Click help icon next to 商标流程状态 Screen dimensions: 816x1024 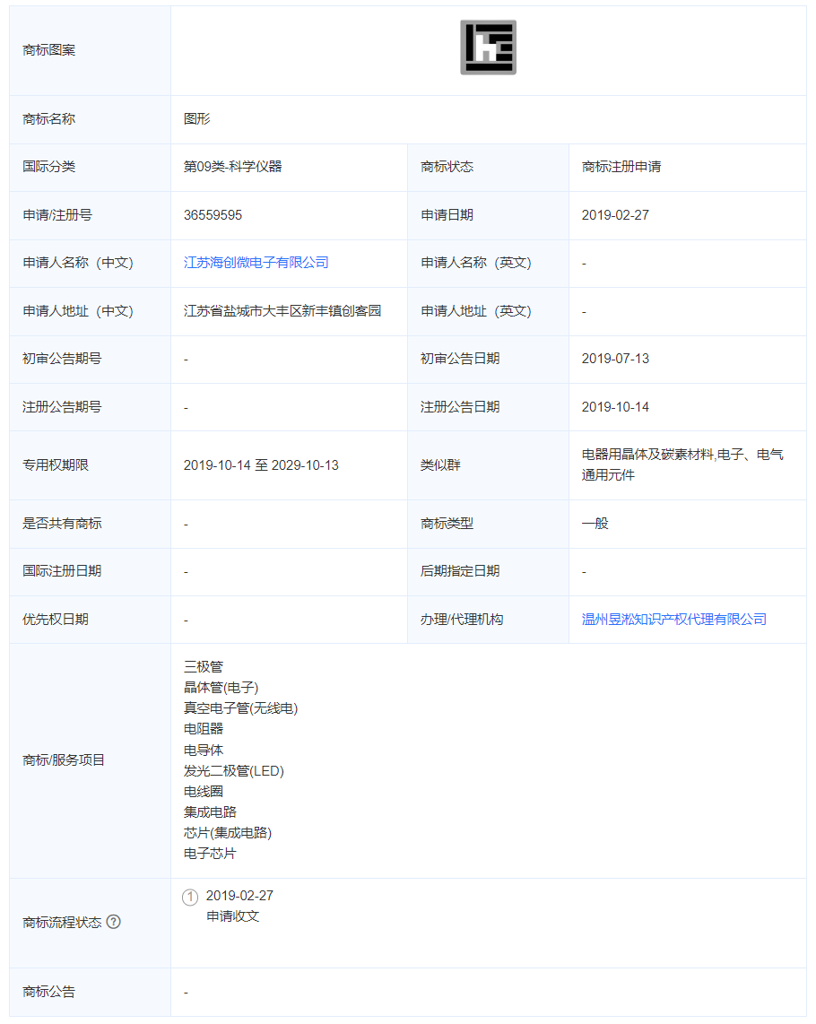point(113,922)
